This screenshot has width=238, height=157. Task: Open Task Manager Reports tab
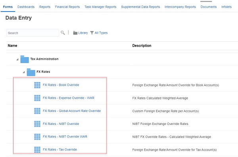pos(100,7)
